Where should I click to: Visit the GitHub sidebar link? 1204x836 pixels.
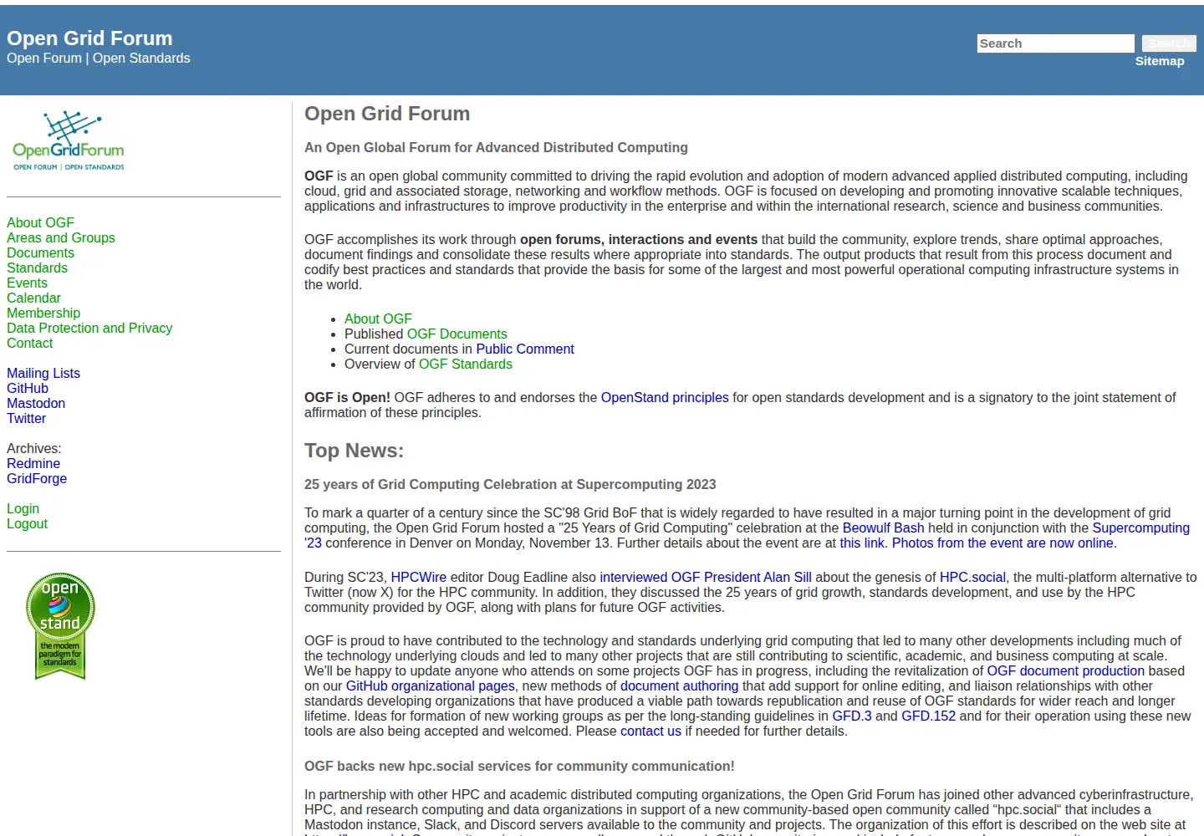[x=28, y=388]
